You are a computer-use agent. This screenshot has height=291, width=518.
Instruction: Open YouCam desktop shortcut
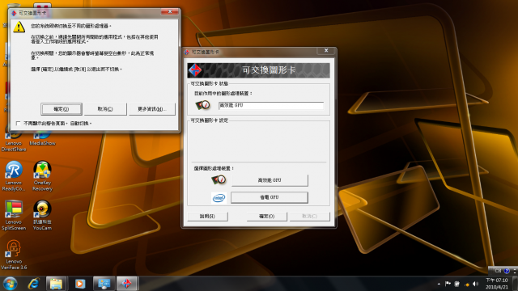42,215
